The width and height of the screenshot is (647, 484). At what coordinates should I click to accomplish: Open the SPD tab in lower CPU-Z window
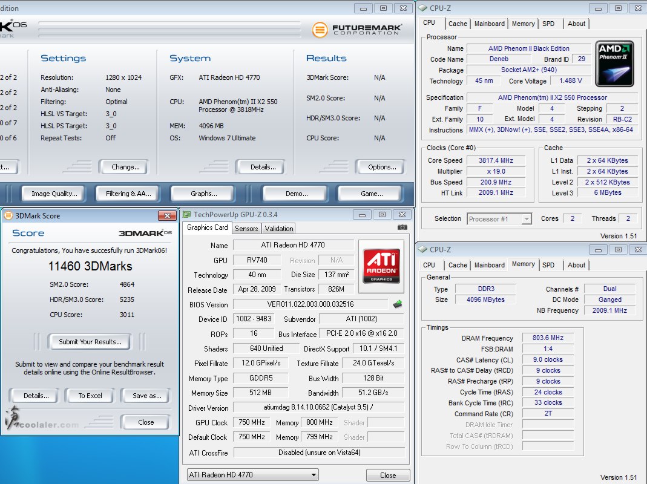548,265
